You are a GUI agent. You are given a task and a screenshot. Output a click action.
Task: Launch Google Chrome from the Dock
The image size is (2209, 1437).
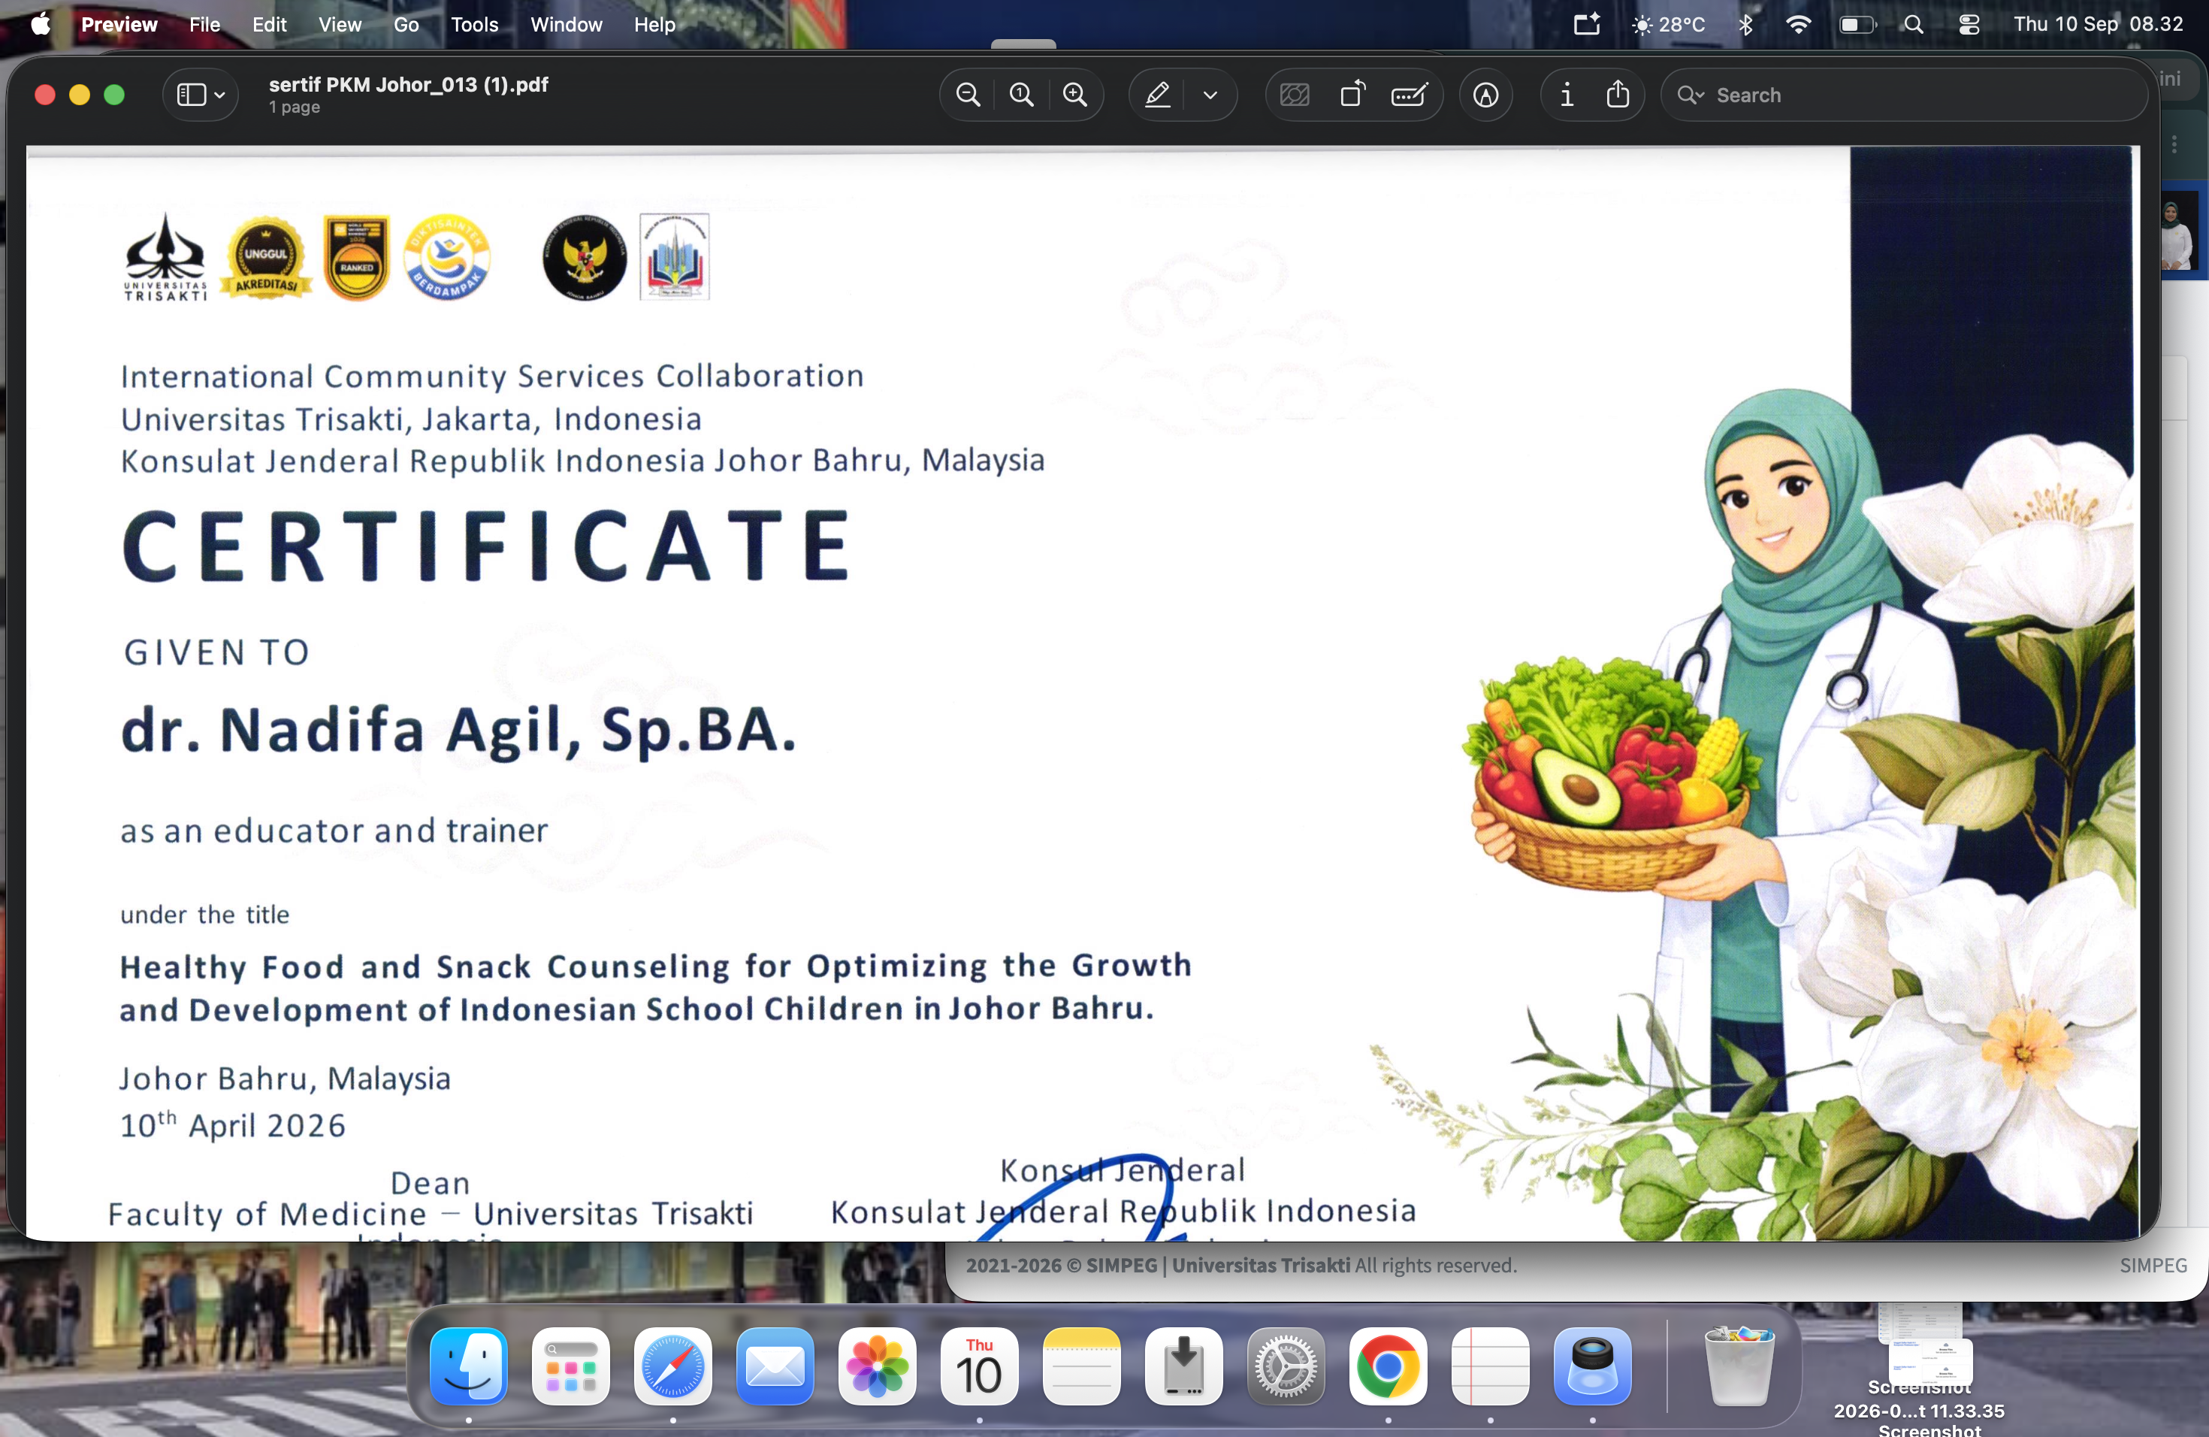tap(1388, 1366)
